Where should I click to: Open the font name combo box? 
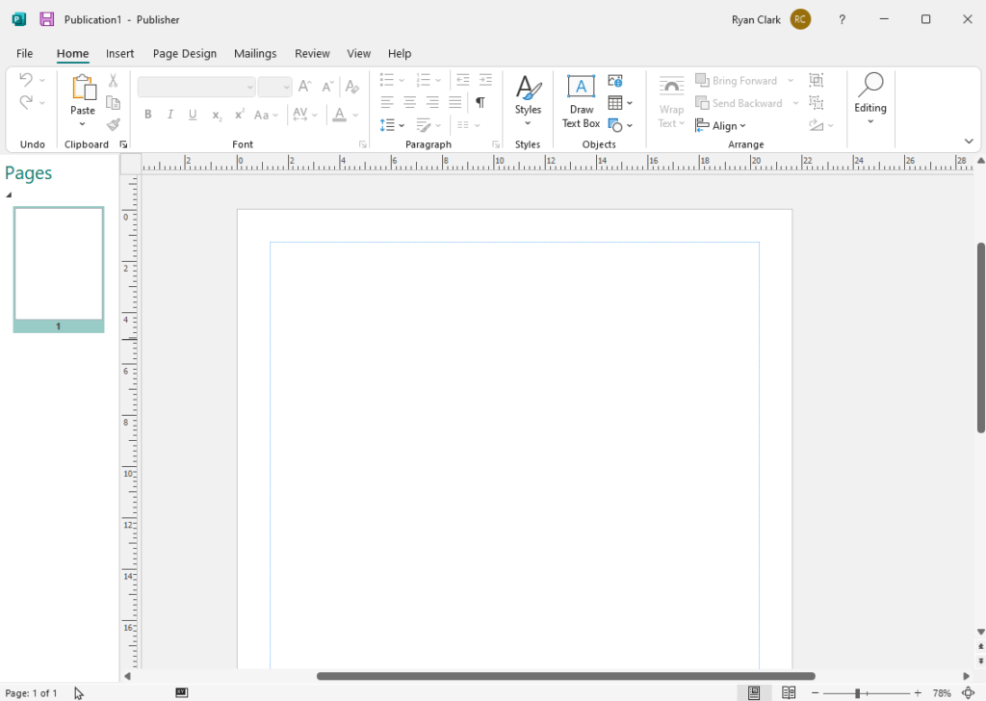(196, 87)
